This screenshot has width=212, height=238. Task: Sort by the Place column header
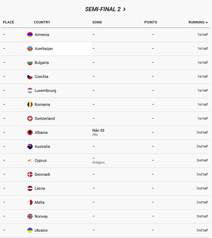9,22
